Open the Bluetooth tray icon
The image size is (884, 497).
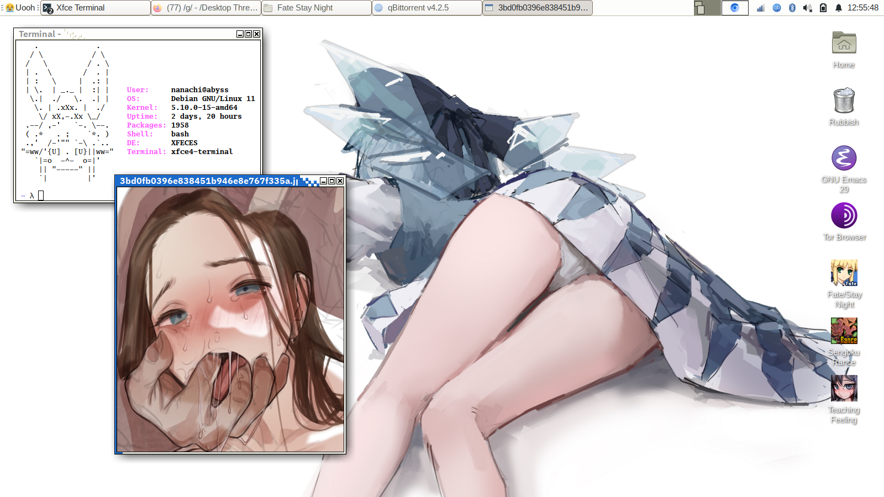[x=792, y=8]
